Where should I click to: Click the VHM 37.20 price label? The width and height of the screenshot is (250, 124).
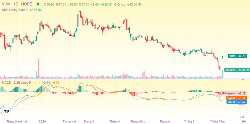[237, 56]
